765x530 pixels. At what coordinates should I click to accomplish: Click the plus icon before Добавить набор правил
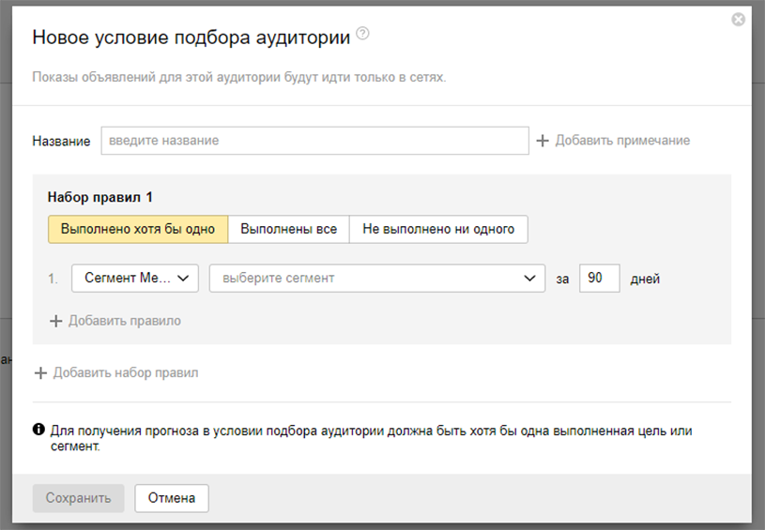pos(40,372)
